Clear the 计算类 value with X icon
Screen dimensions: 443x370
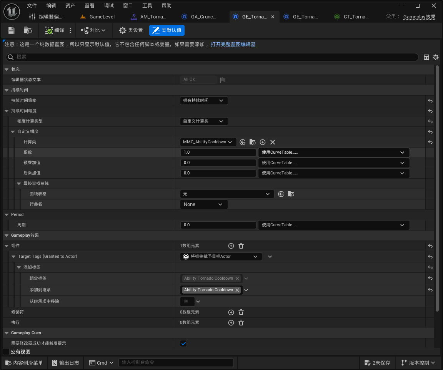[x=273, y=142]
